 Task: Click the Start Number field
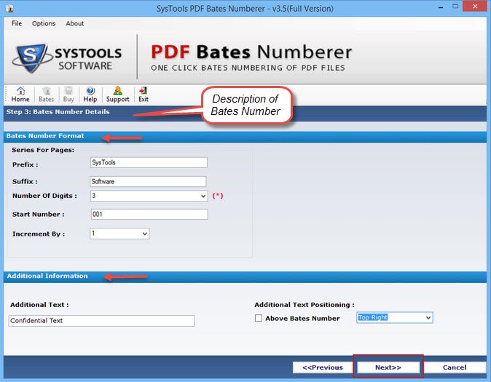point(149,215)
